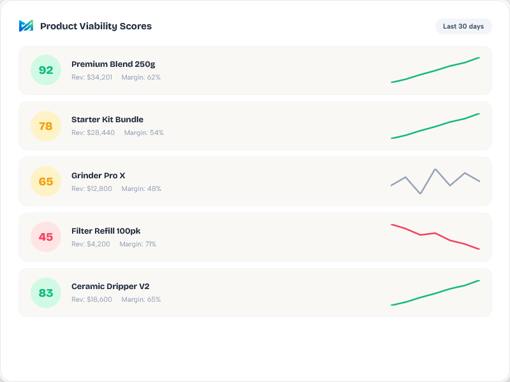Select the yellow score badge showing 65

[45, 181]
